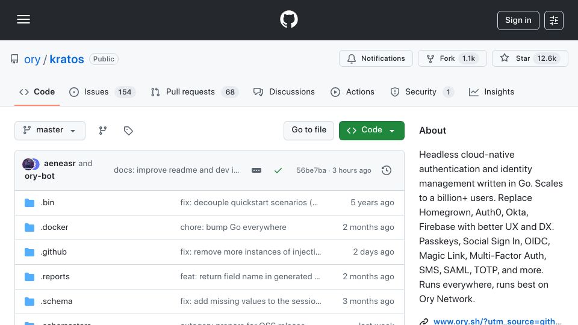
Task: Click the 154 issues counter
Action: click(125, 91)
